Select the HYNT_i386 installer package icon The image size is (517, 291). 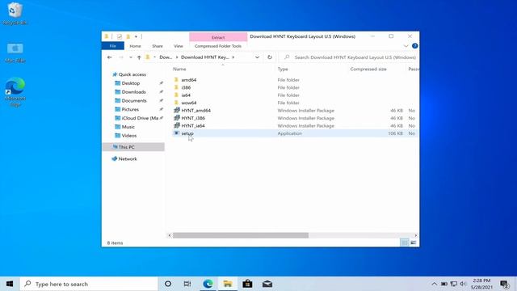pyautogui.click(x=177, y=118)
